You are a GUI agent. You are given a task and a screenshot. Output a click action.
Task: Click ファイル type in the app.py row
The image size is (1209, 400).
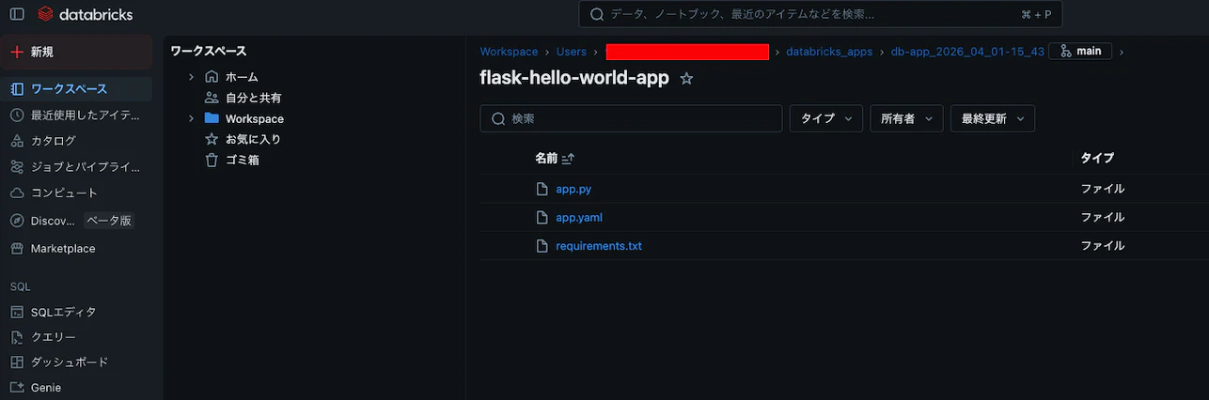(x=1102, y=189)
